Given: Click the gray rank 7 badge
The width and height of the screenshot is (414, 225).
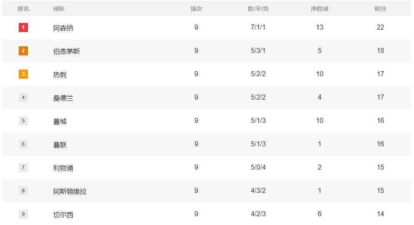Looking at the screenshot, I should [23, 167].
